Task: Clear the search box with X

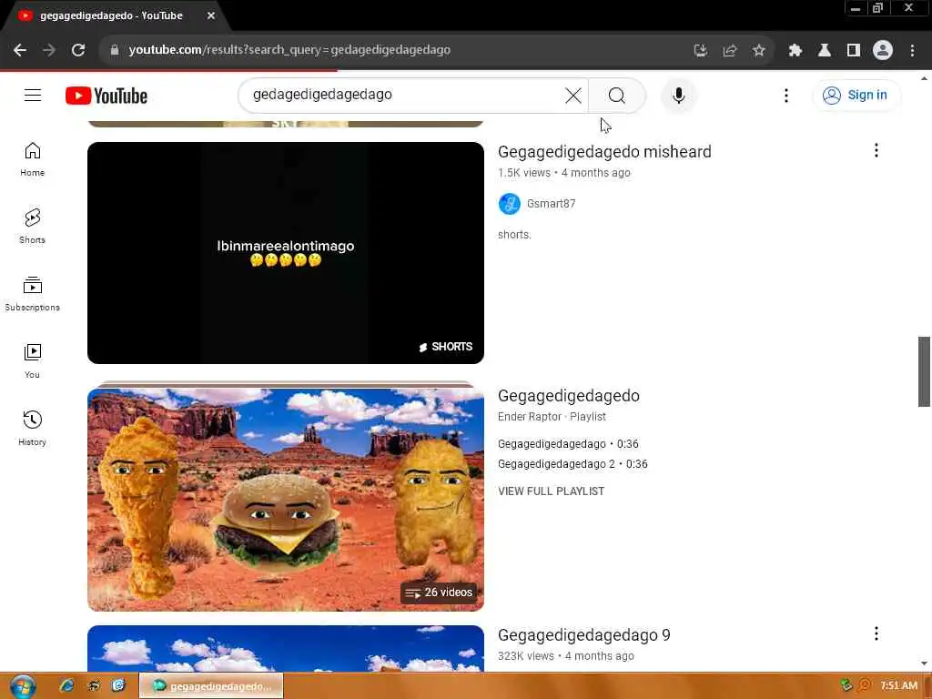Action: (573, 95)
